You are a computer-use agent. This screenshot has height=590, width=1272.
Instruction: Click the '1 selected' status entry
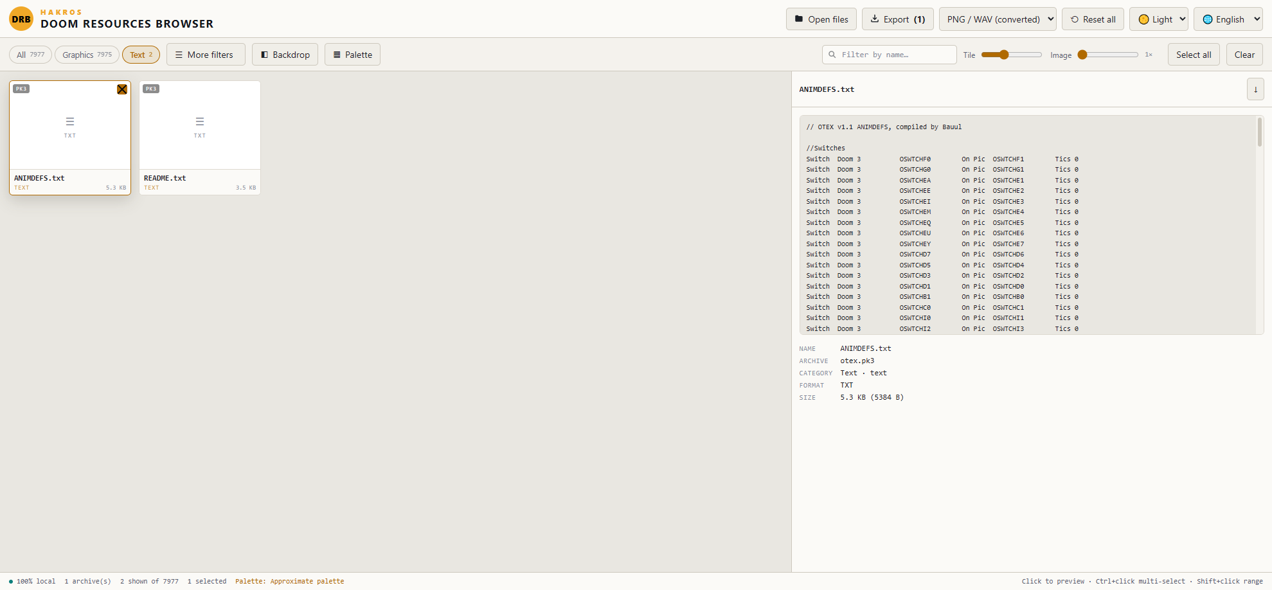click(207, 581)
